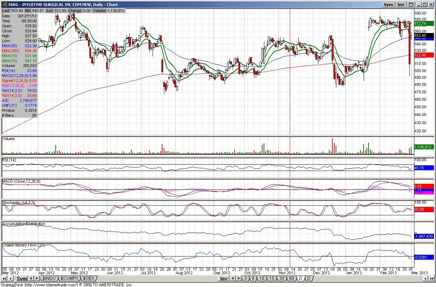Click the CMF(21): 0.1774 data row
The height and width of the screenshot is (287, 436).
[x=20, y=105]
